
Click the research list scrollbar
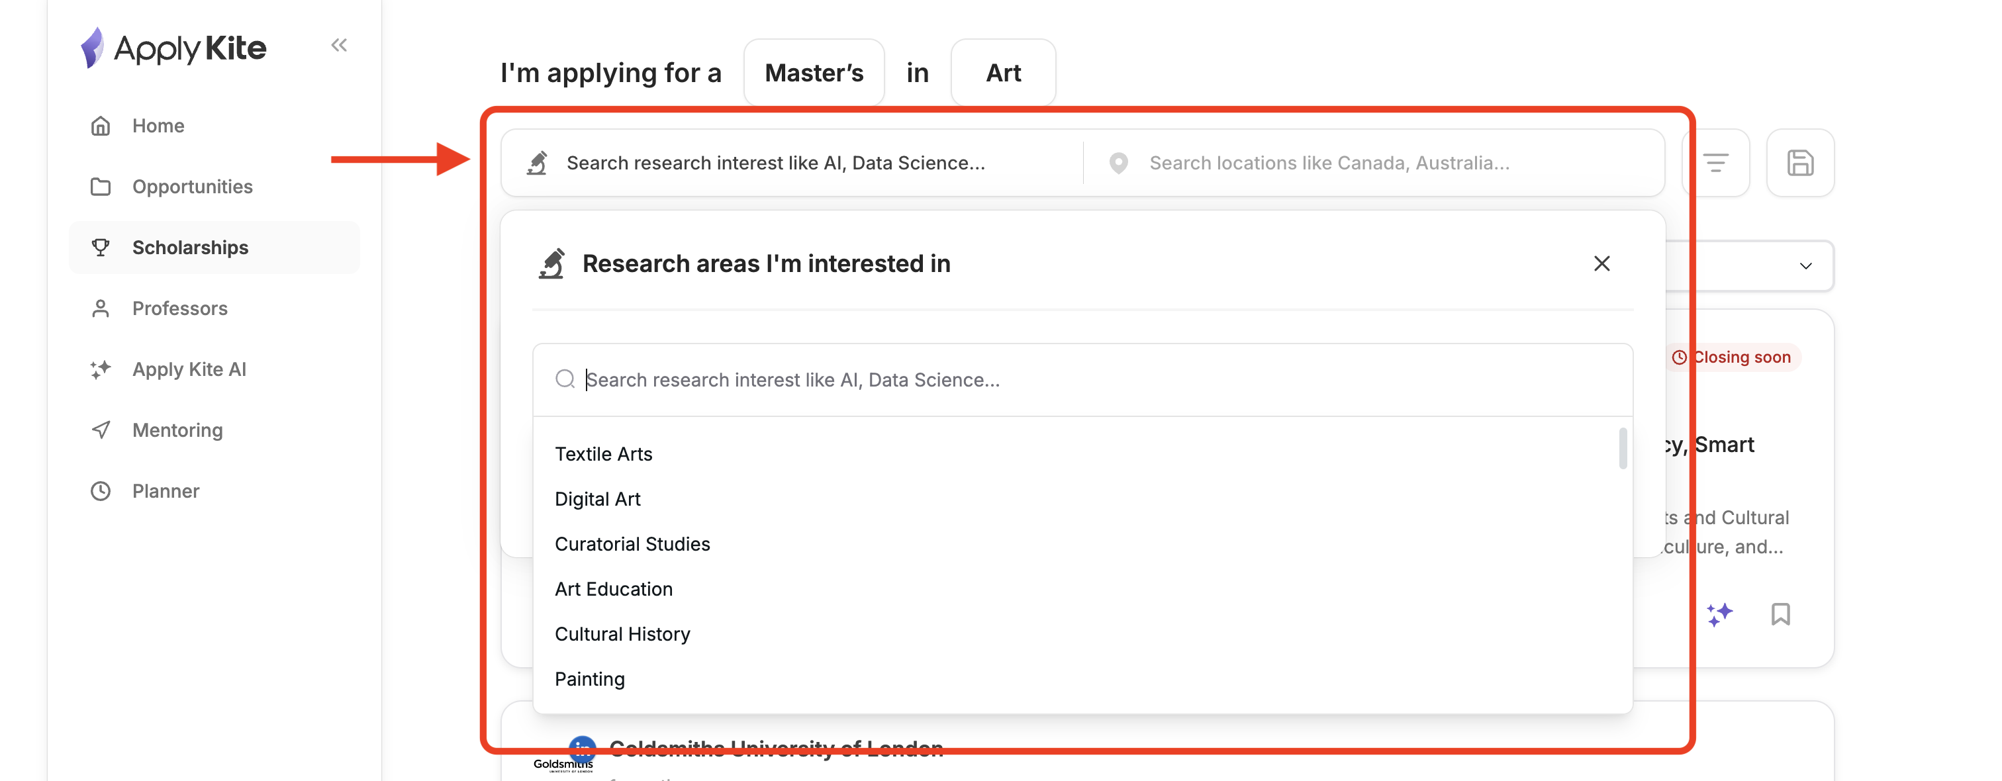(1623, 448)
